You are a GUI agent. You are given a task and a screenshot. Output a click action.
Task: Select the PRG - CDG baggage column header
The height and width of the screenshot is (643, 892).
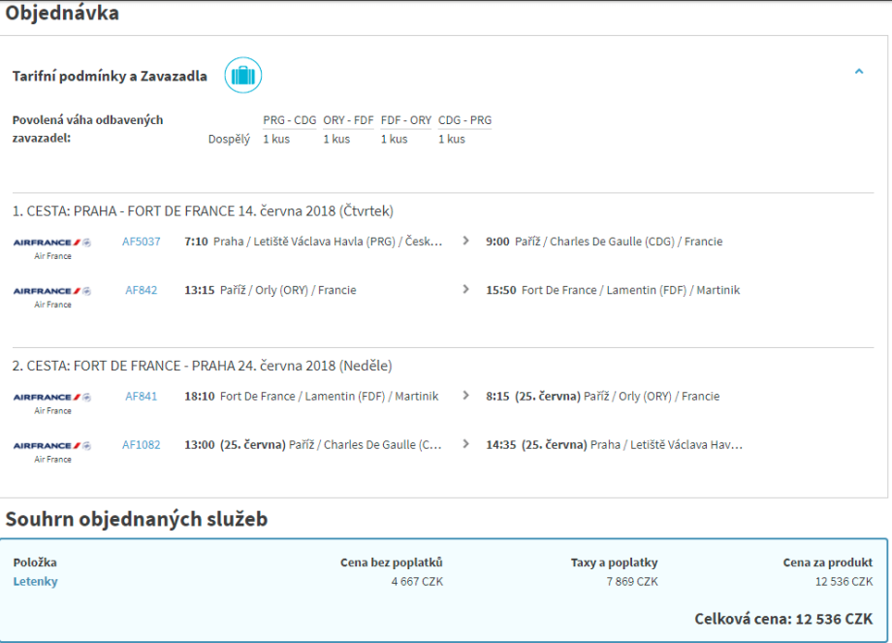pyautogui.click(x=289, y=120)
